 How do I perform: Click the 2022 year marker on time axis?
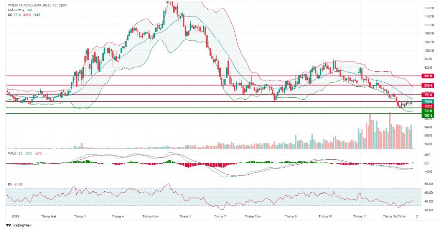coord(16,217)
